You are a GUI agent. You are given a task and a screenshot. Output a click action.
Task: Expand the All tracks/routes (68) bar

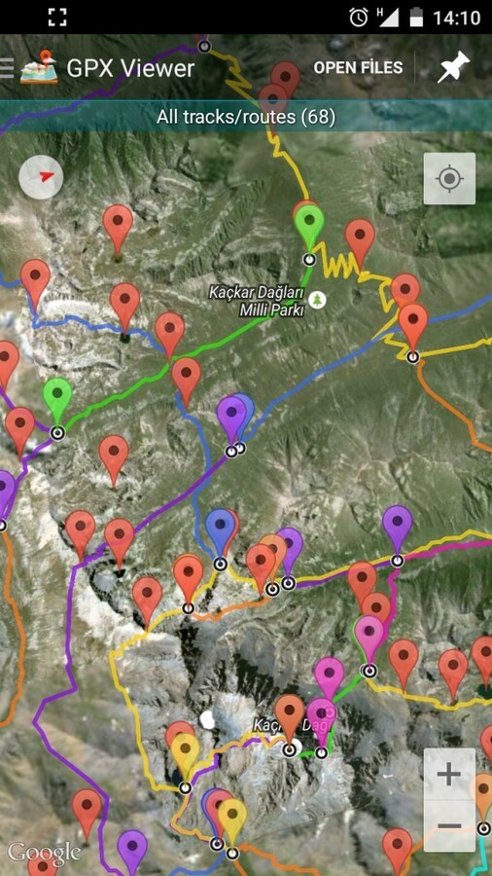246,116
